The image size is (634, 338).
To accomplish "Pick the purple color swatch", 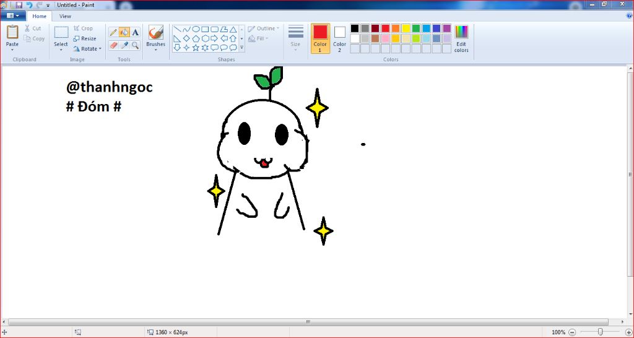I will (446, 28).
